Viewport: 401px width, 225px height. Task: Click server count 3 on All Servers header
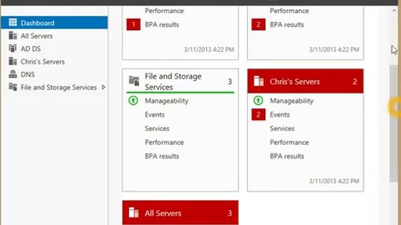pos(230,213)
